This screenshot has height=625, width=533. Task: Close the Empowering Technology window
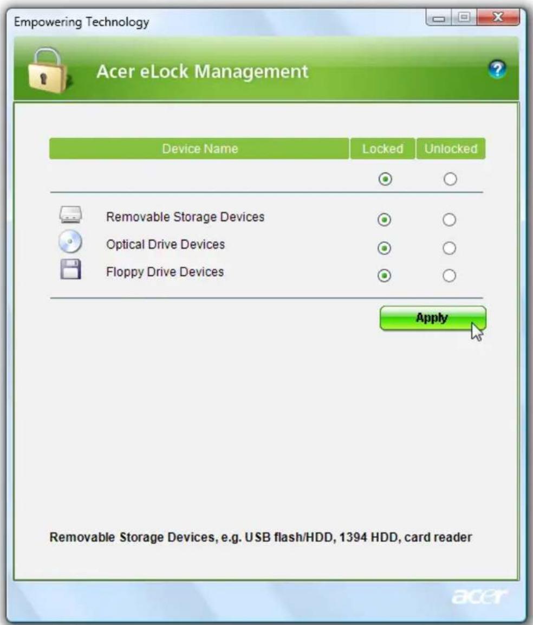(498, 17)
